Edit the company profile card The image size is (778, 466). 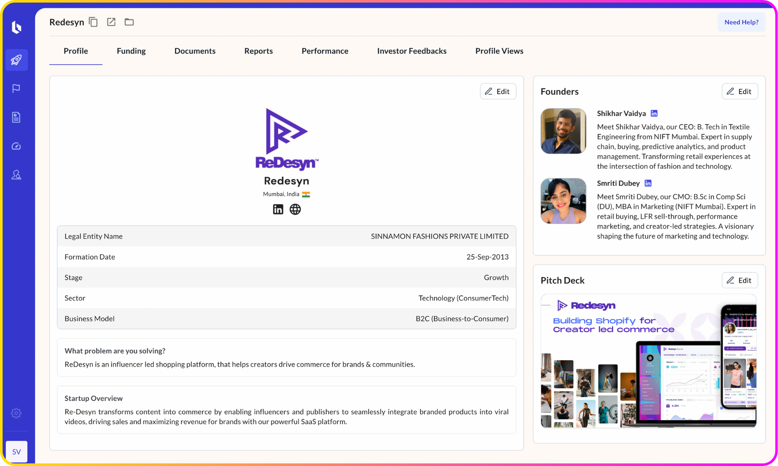pyautogui.click(x=498, y=91)
